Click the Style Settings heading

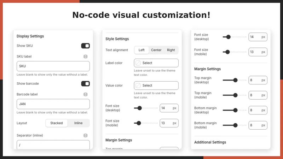pos(117,39)
